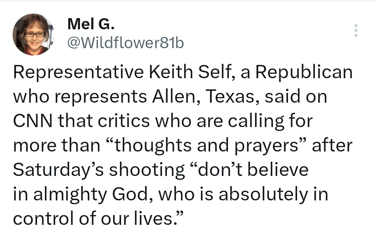
Task: Click the word Republican in the tweet
Action: (304, 72)
